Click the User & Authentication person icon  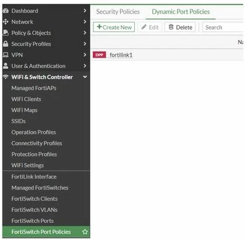[x=6, y=66]
